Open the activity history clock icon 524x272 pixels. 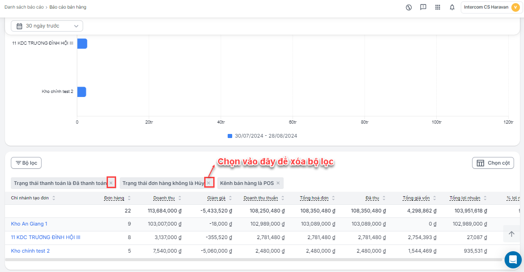409,7
